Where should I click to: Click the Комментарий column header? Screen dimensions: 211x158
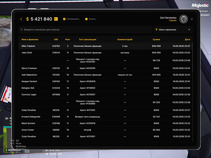(x=125, y=40)
